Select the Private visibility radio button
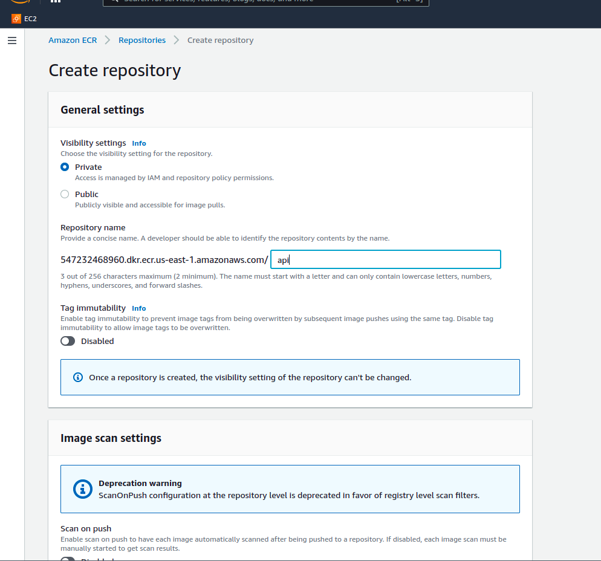Screen dimensions: 601x561 (65, 167)
